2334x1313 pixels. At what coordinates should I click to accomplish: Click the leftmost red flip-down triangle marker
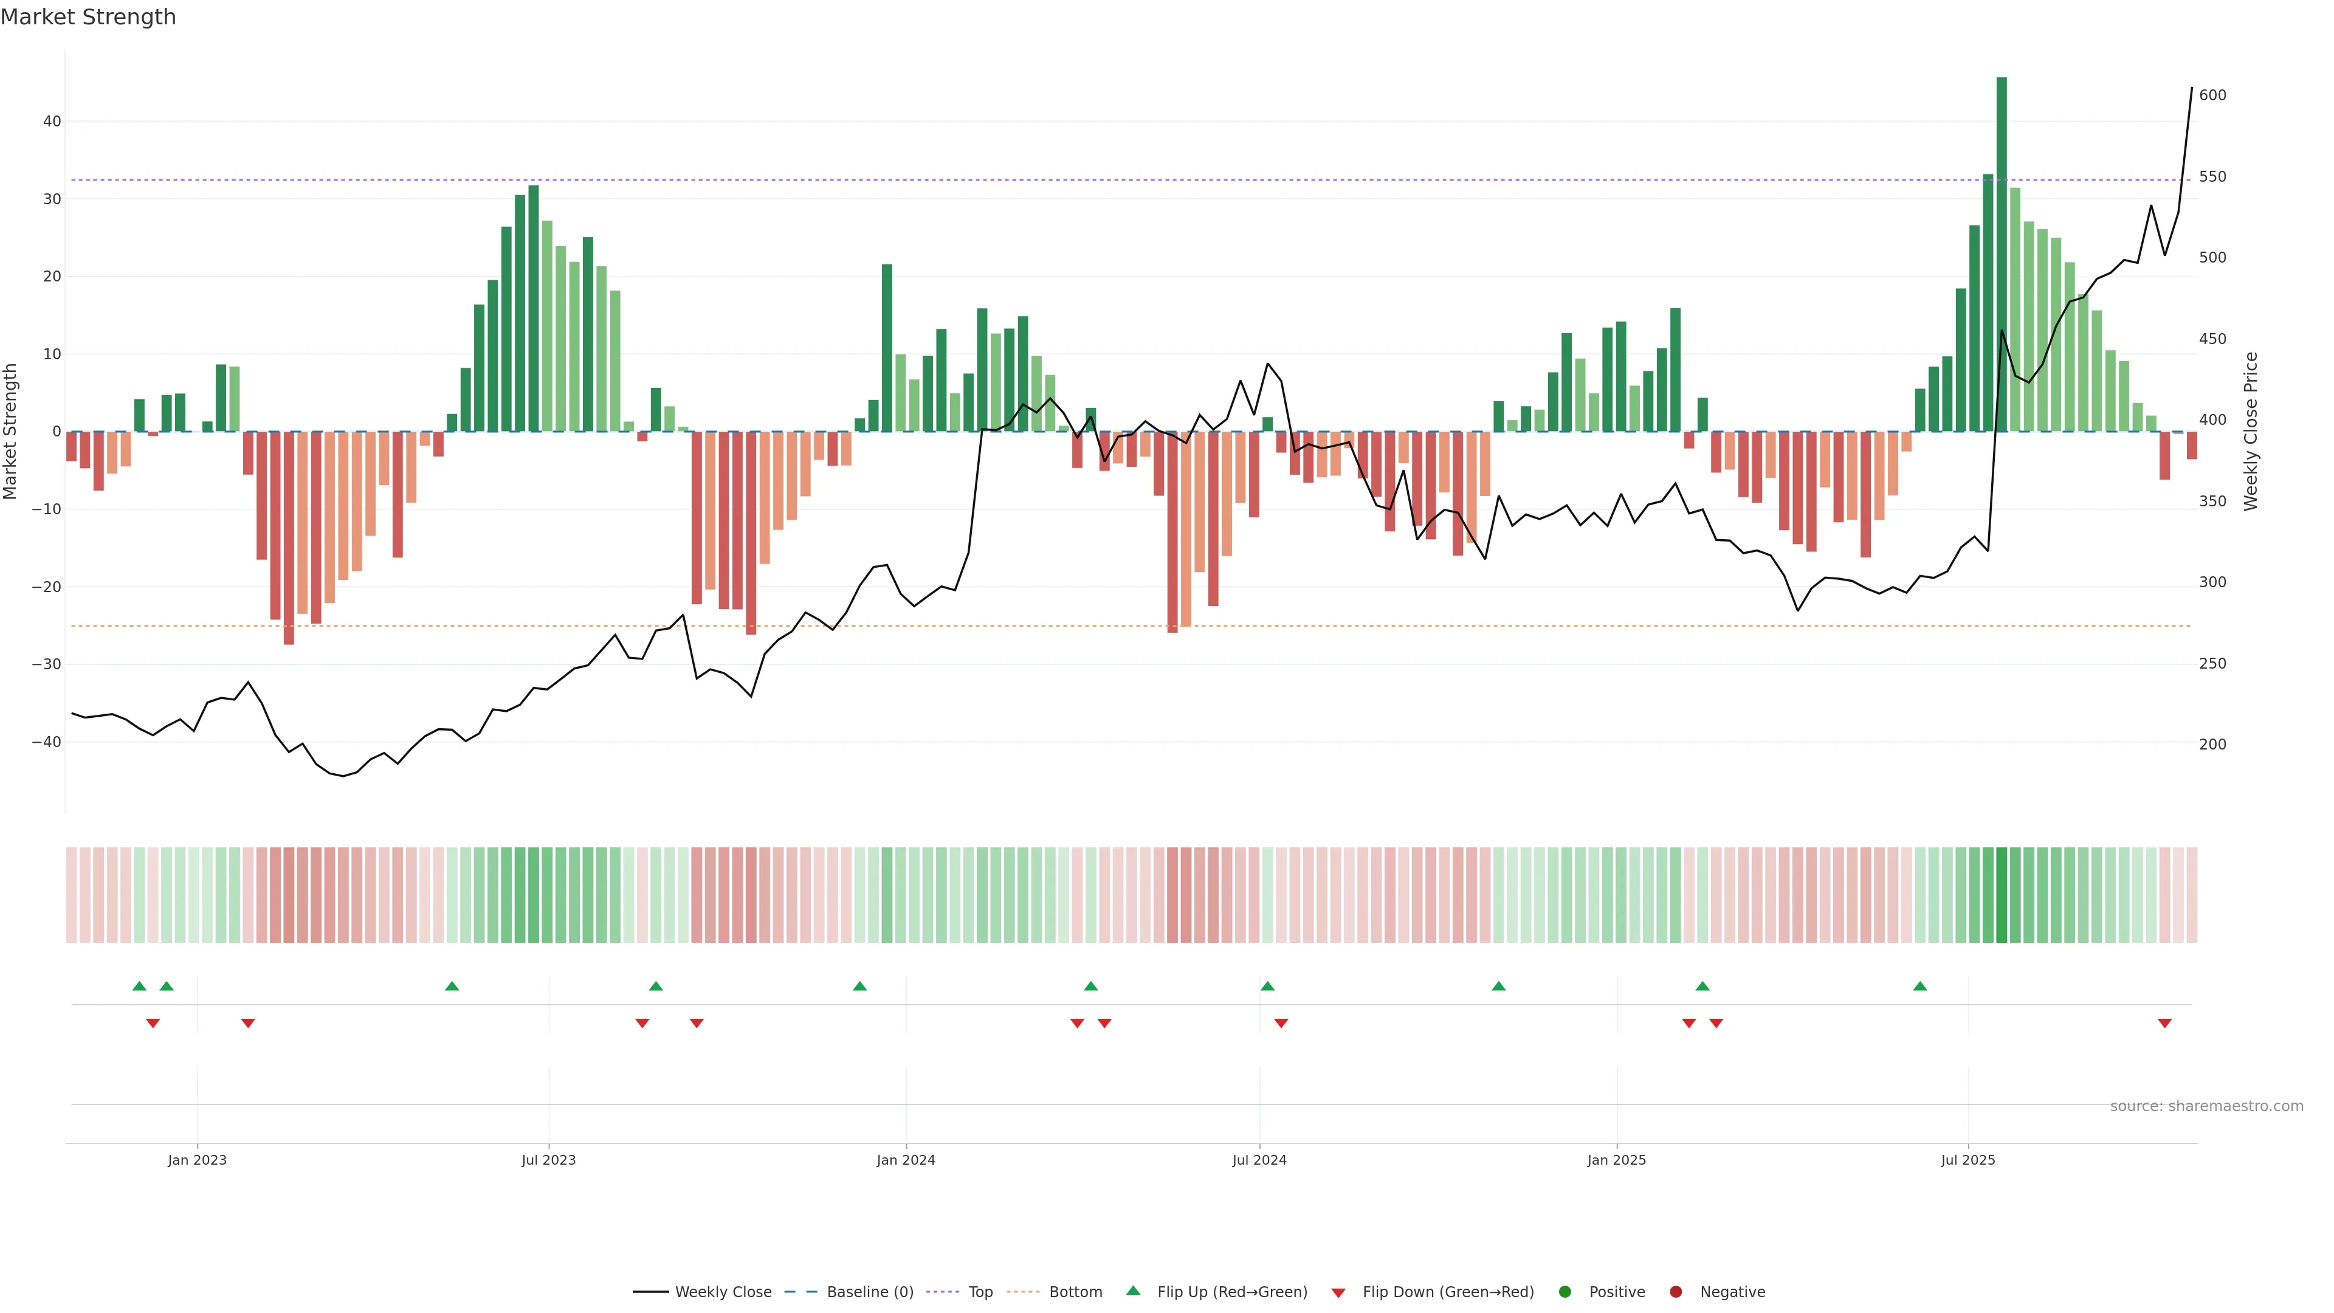tap(152, 1023)
